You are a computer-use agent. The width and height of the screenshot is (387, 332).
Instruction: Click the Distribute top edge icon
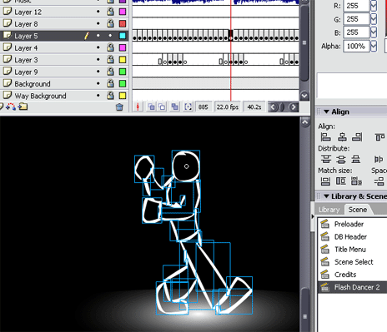[326, 159]
